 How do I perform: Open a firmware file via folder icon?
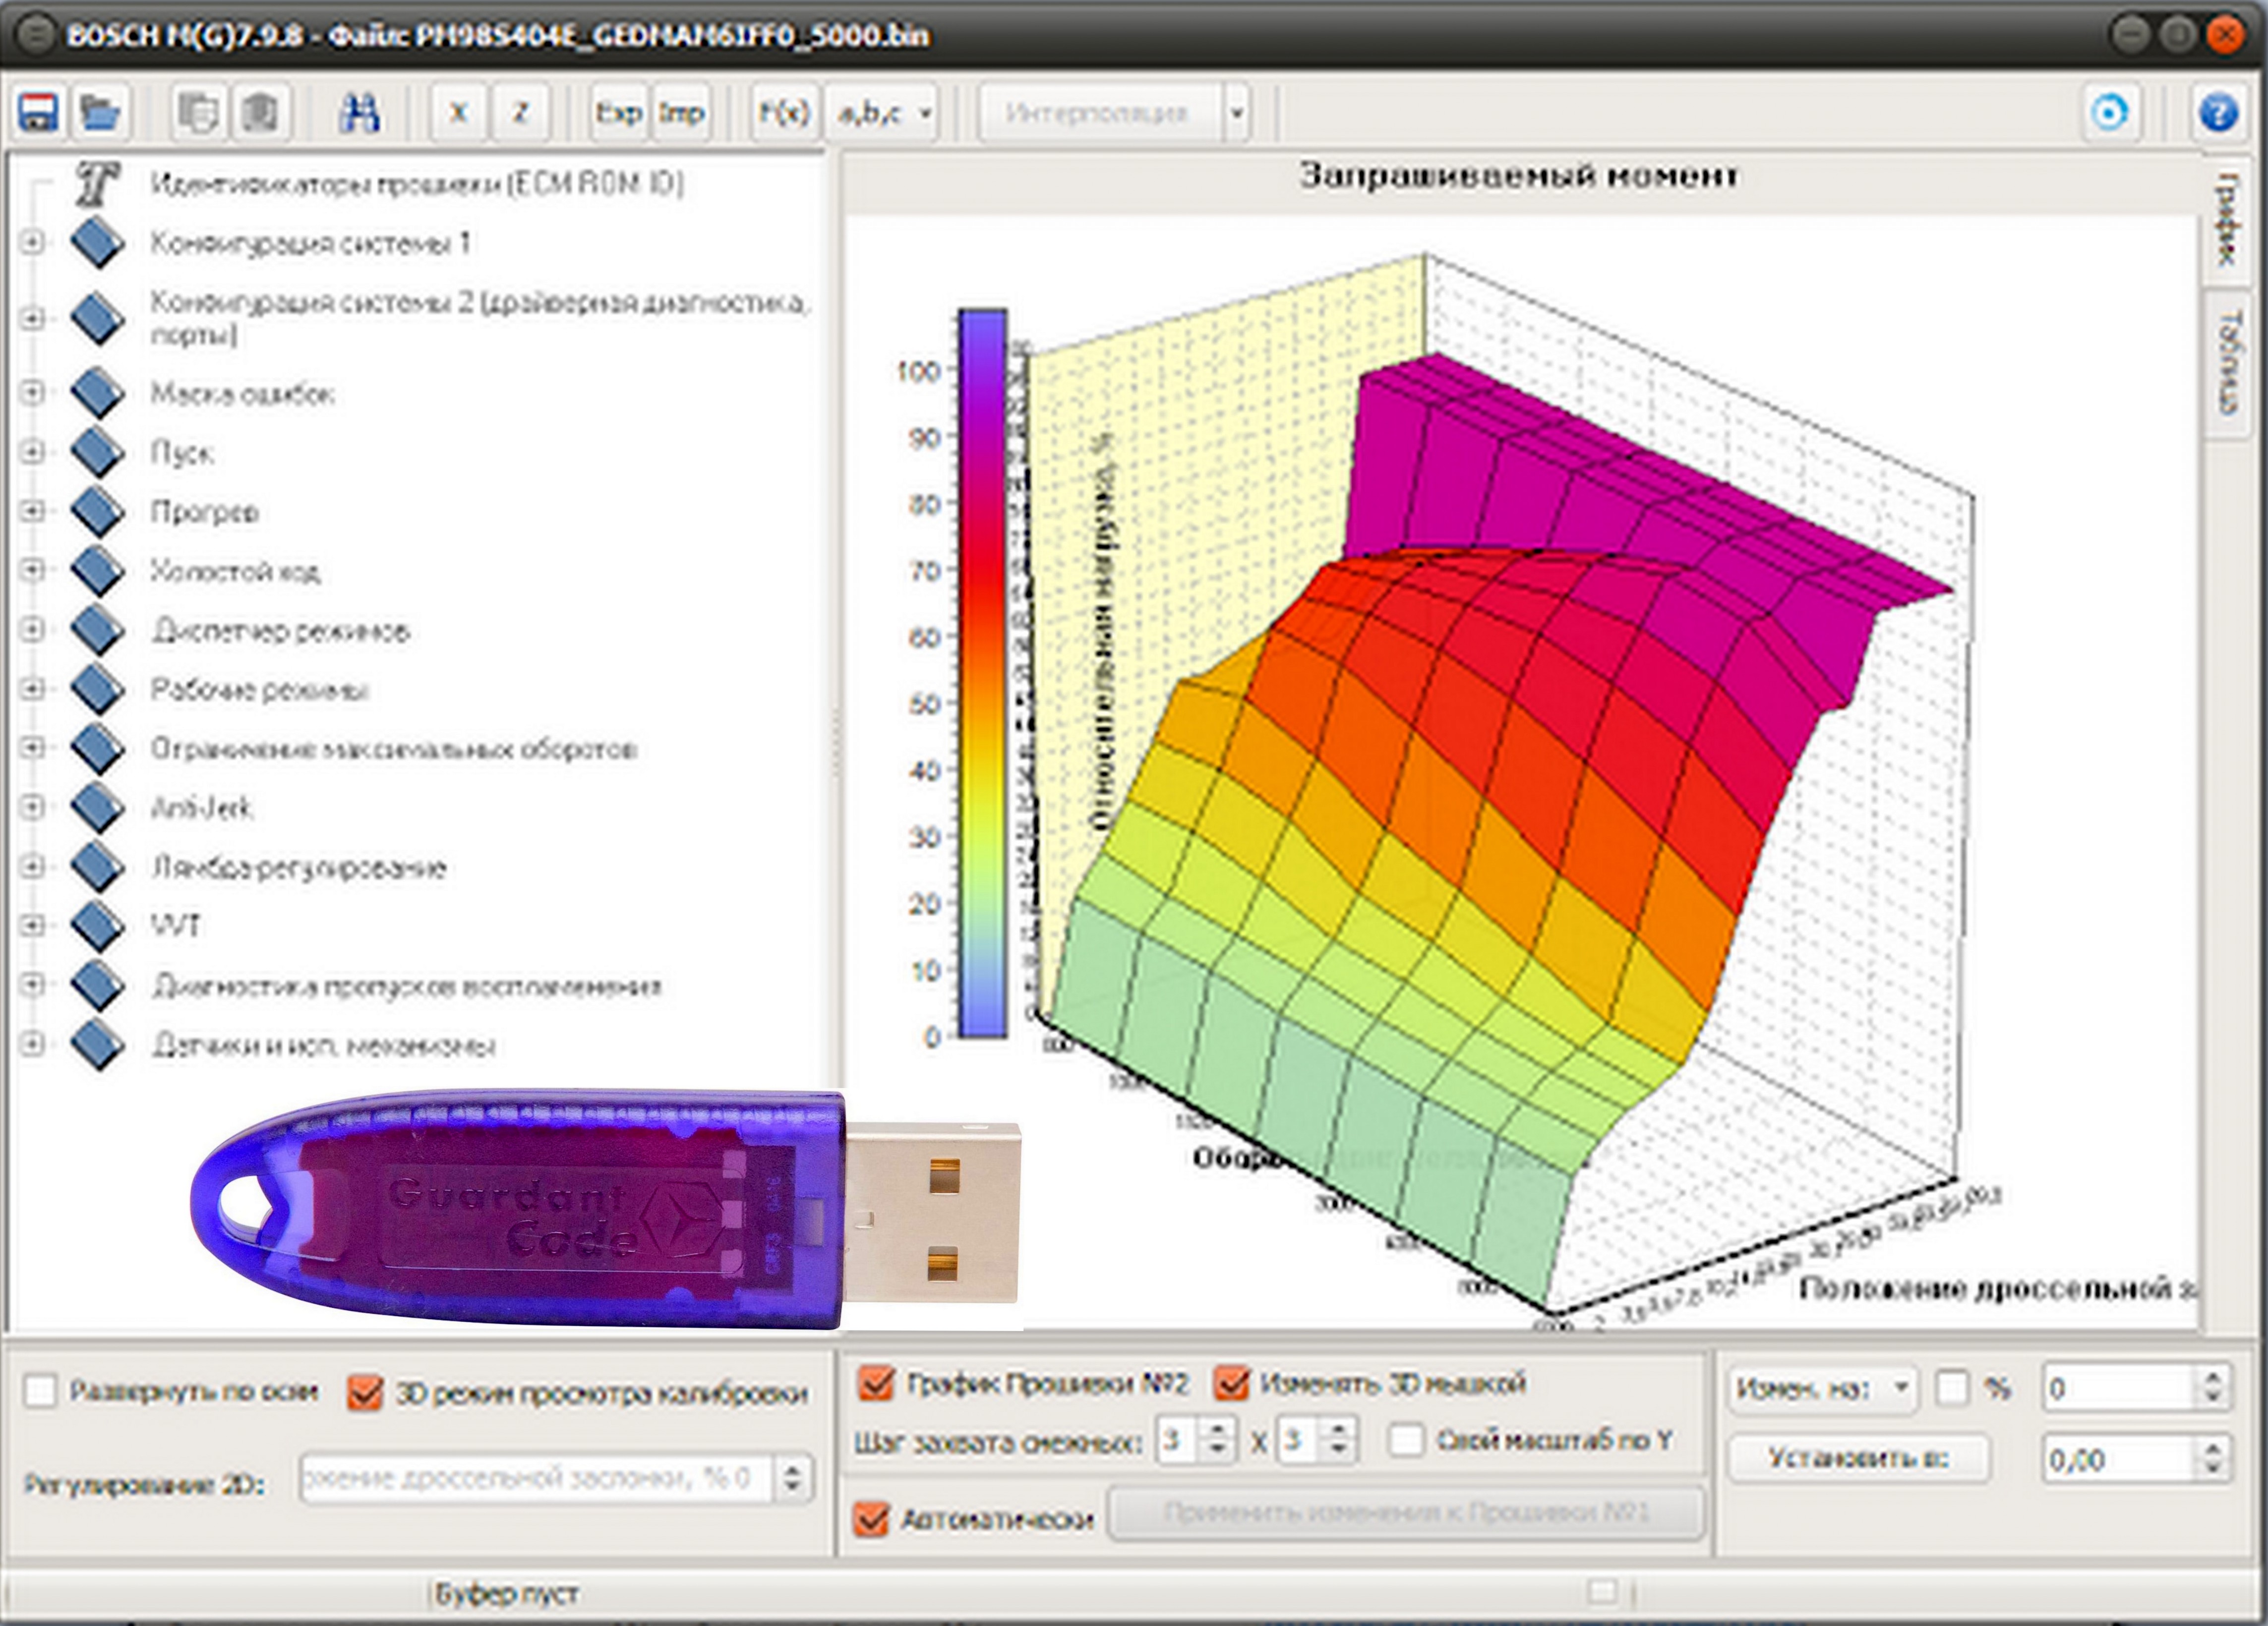click(100, 112)
